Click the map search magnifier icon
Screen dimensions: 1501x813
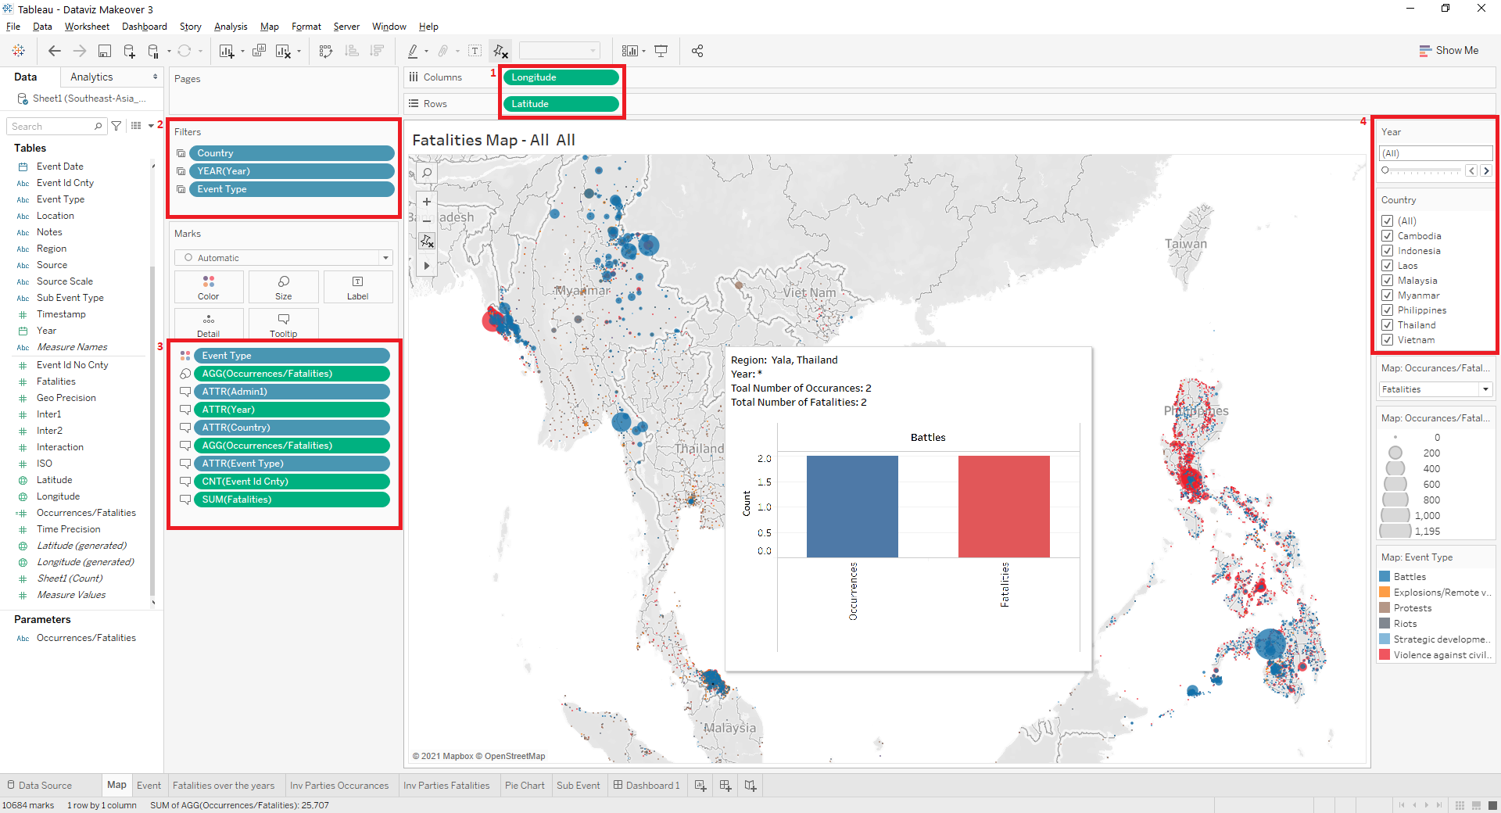coord(427,173)
